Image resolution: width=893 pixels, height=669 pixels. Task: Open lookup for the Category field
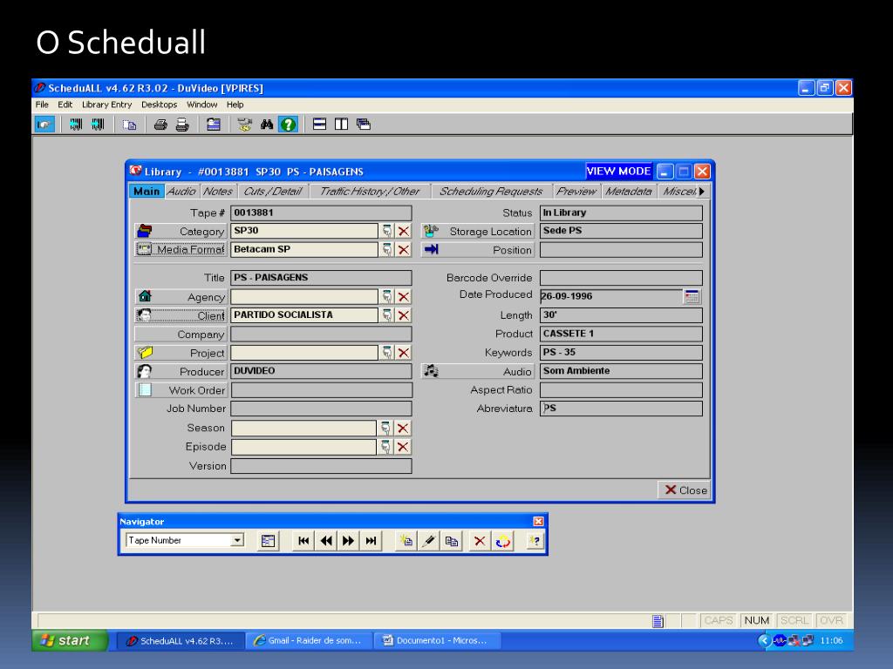pos(387,231)
